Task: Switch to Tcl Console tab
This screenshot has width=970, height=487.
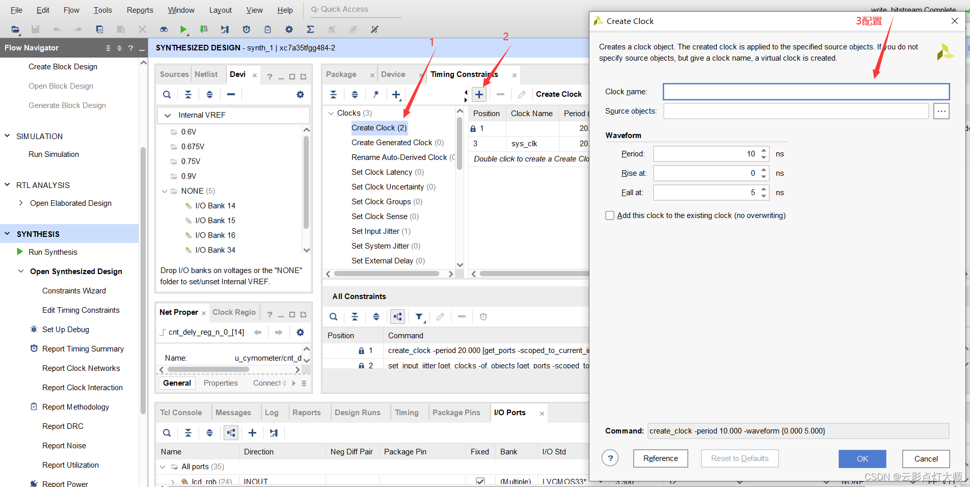Action: [x=181, y=413]
